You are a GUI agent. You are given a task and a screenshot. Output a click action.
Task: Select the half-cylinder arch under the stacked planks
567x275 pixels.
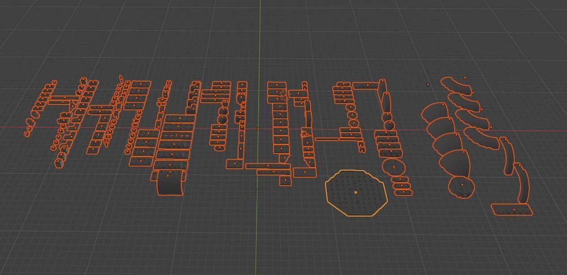[x=170, y=182]
